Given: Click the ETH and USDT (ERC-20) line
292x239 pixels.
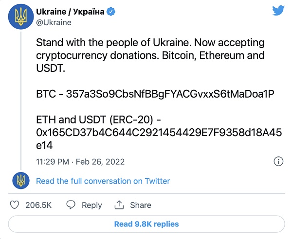Looking at the screenshot, I should (x=101, y=119).
